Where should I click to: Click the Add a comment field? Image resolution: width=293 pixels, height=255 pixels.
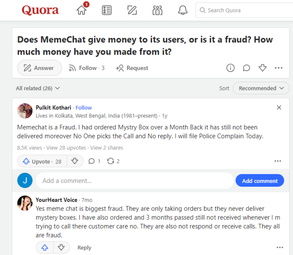click(x=135, y=181)
